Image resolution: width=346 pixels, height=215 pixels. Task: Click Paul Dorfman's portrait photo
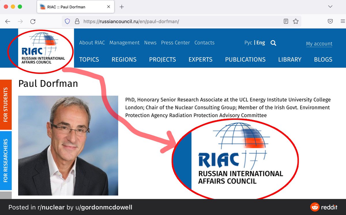(x=68, y=145)
